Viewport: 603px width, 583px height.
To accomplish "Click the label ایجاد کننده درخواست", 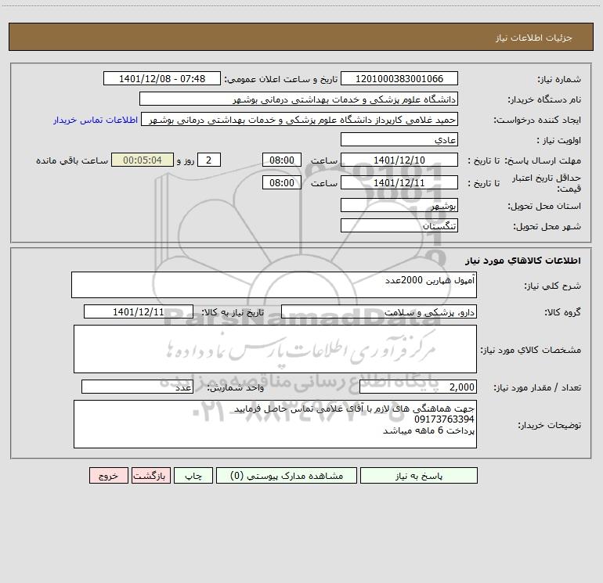I will tap(537, 120).
